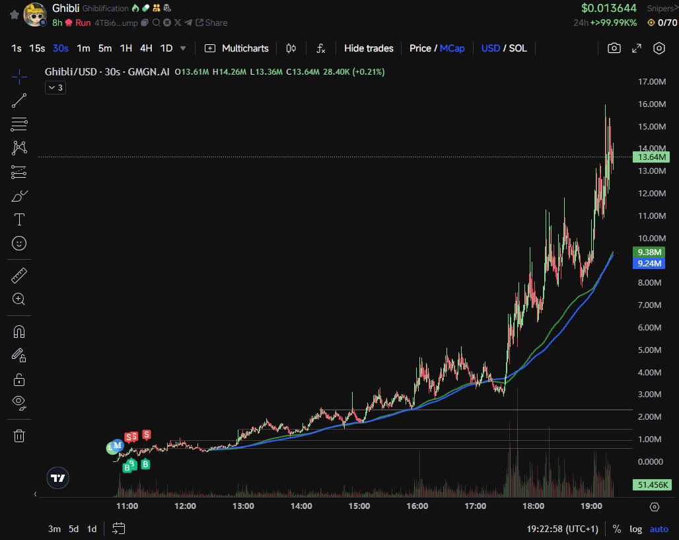Open the Ghibli token avatar
This screenshot has height=540, width=679.
(x=34, y=15)
